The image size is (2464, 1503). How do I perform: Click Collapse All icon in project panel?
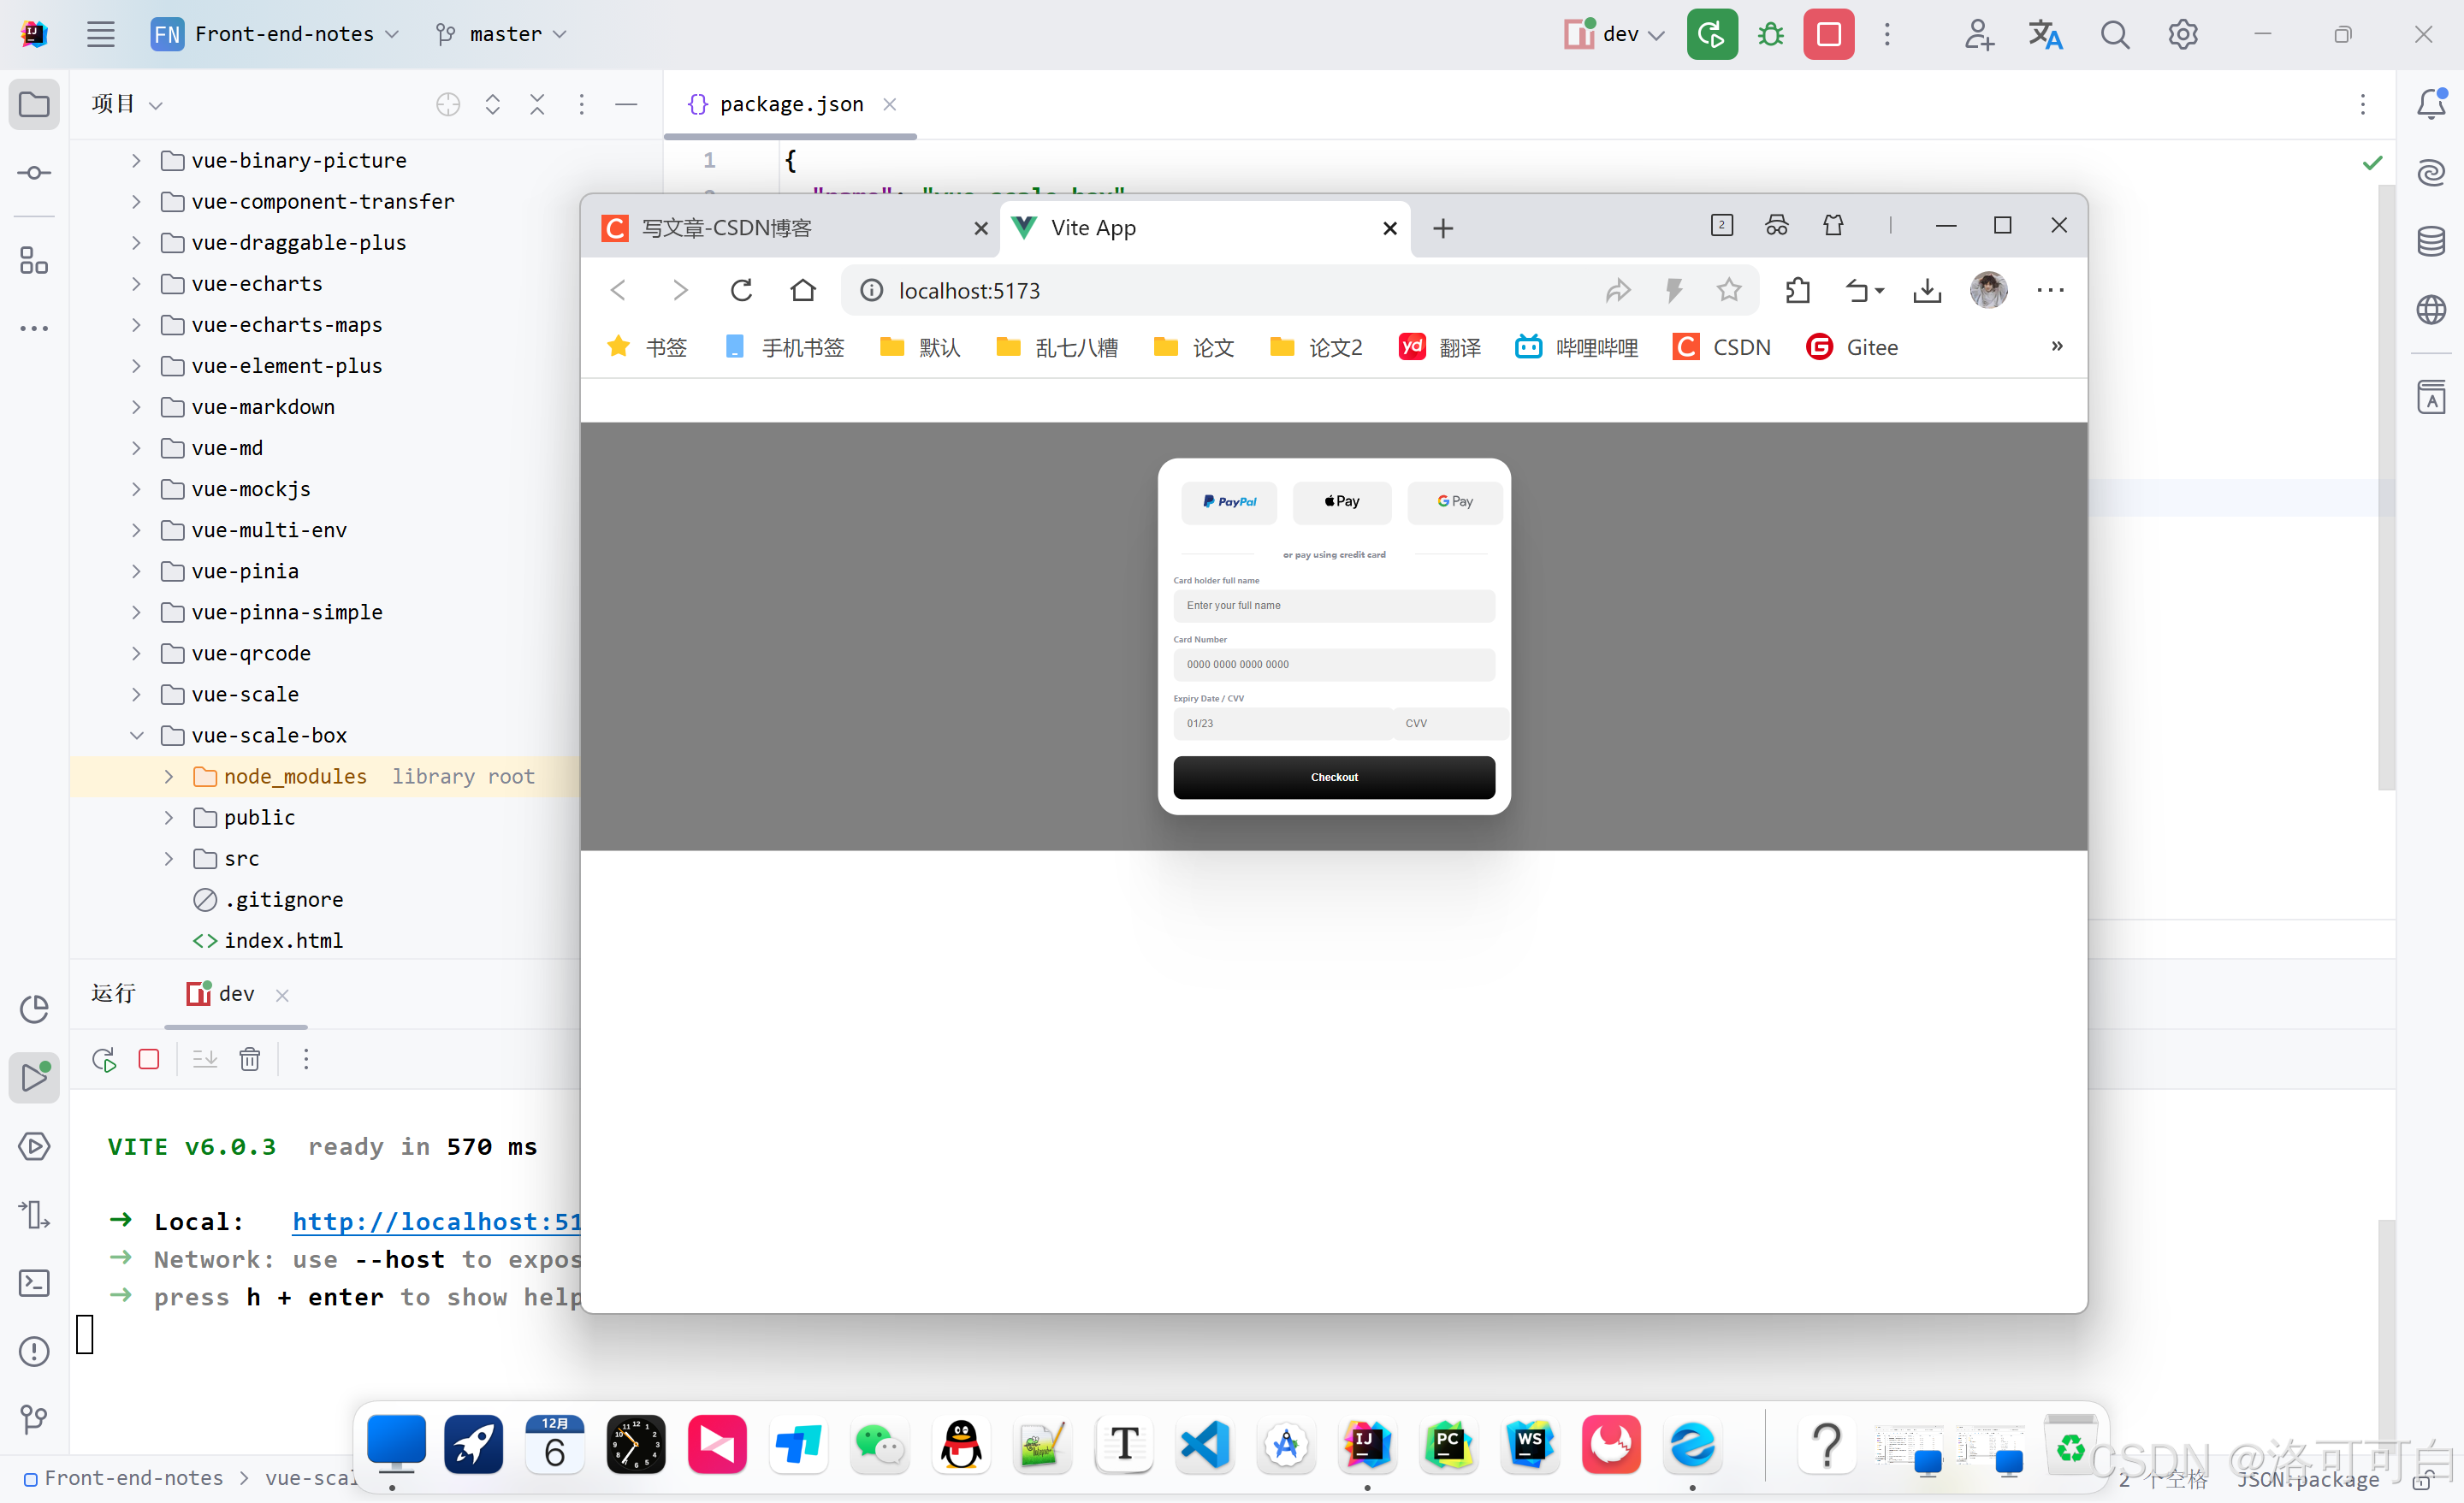(x=537, y=104)
